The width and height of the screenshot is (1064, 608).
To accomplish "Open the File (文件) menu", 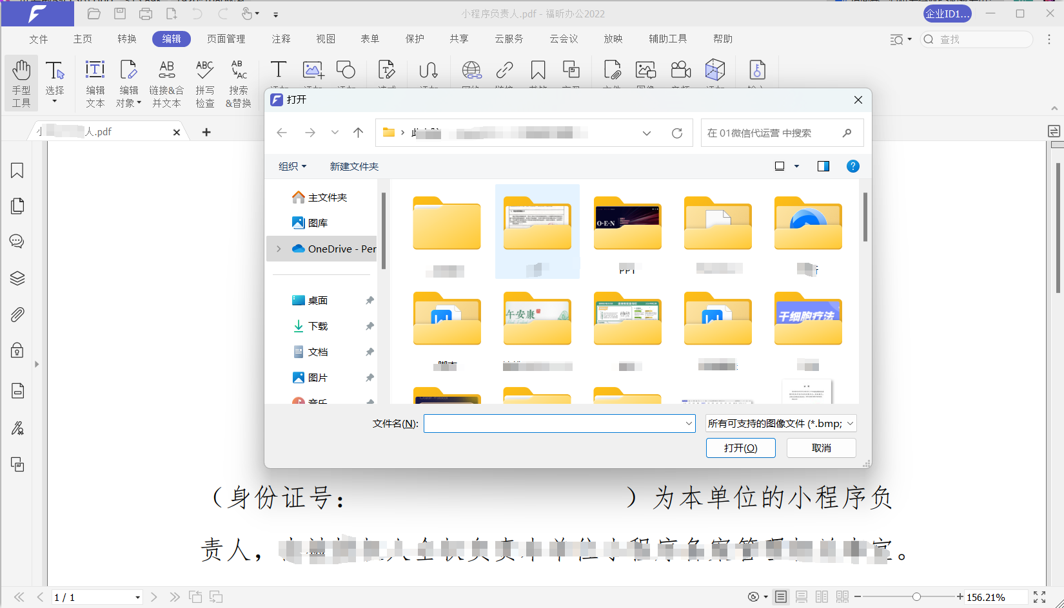I will (x=39, y=39).
